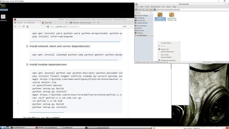Open File menu in Downloads file manager

coord(137,7)
